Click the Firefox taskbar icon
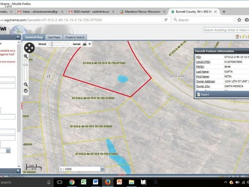This screenshot has width=249, height=187. pyautogui.click(x=107, y=182)
